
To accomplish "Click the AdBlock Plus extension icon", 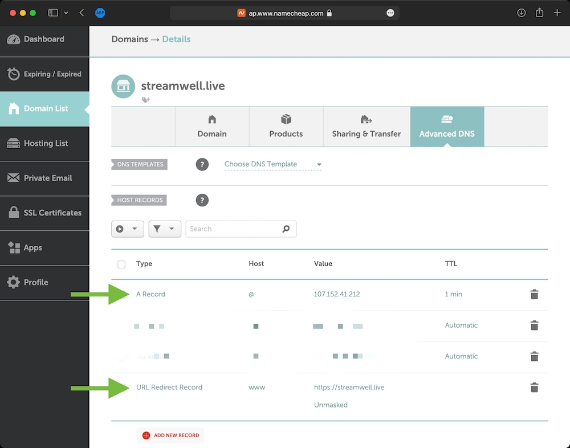I will click(x=100, y=13).
